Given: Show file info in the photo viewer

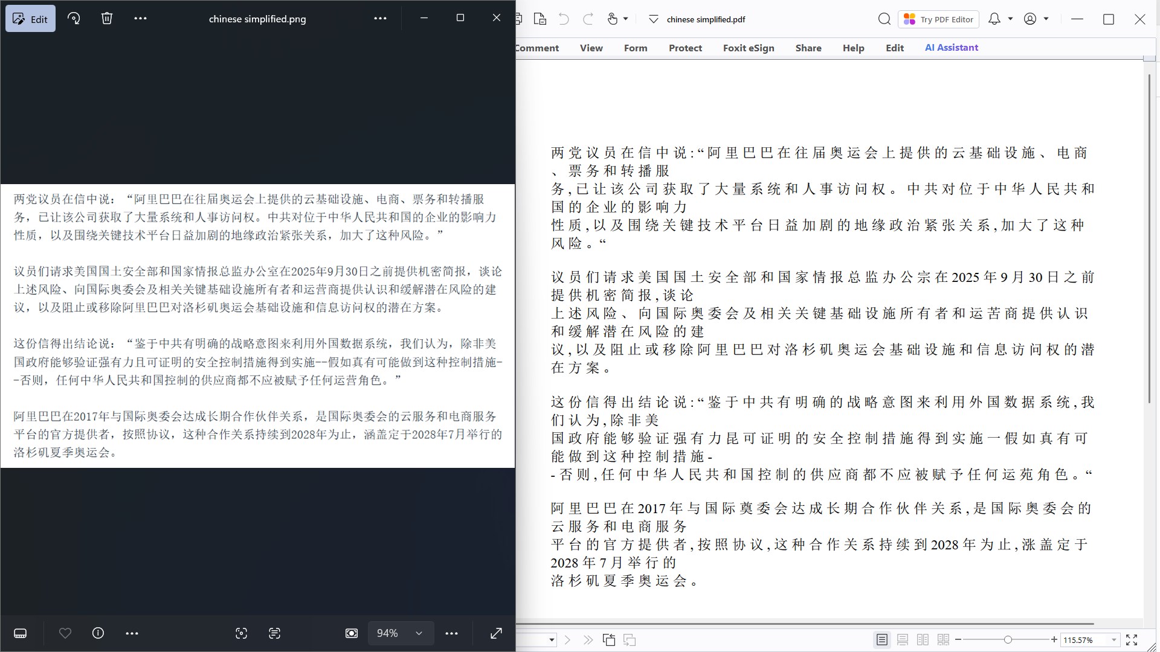Looking at the screenshot, I should click(x=98, y=633).
